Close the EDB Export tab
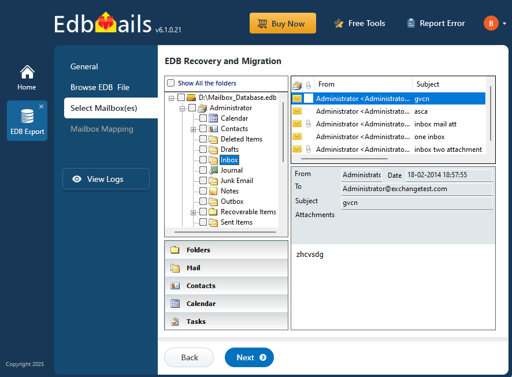The image size is (512, 377). 41,106
